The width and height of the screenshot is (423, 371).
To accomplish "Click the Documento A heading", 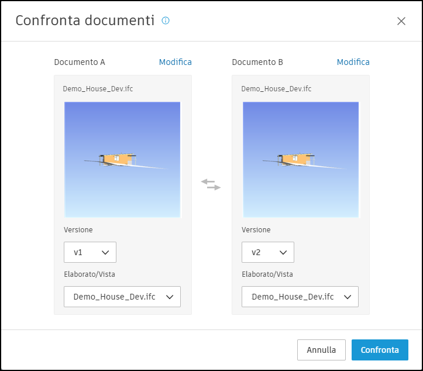I will [x=80, y=62].
